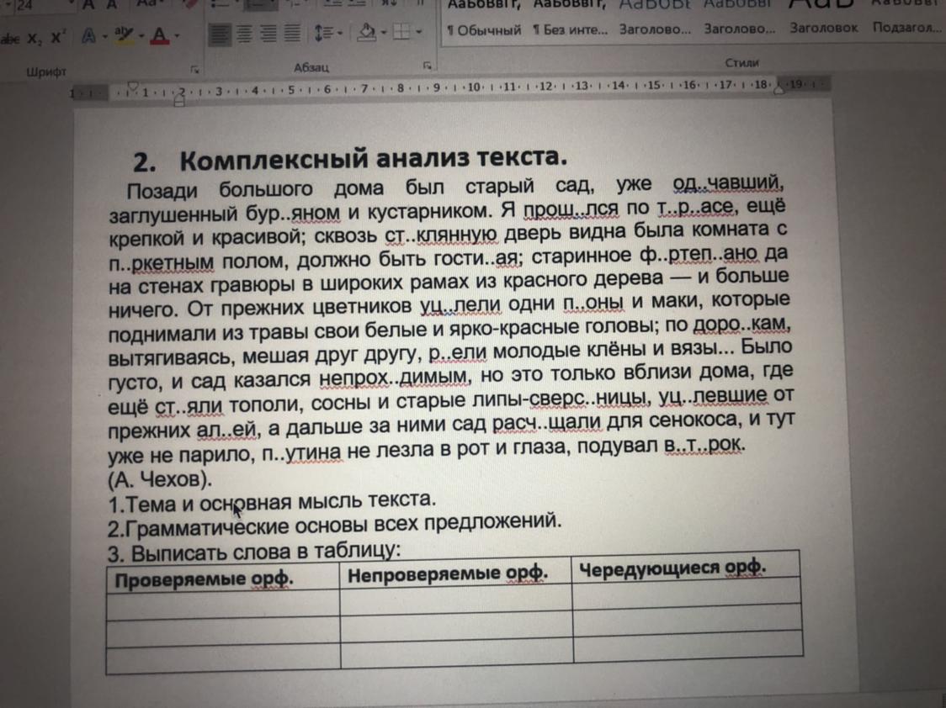
Task: Align paragraph text to the right
Action: [x=268, y=33]
